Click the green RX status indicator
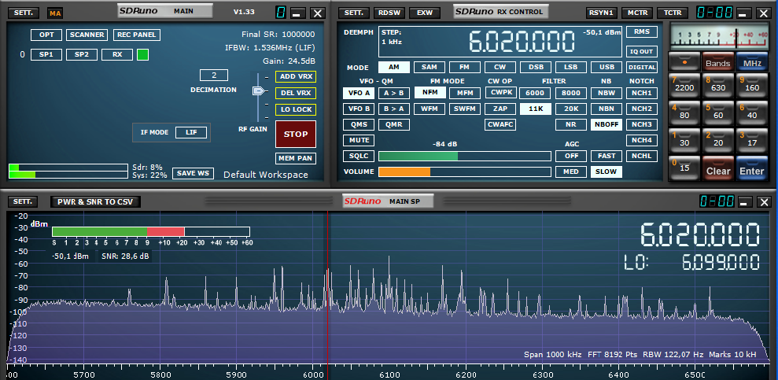This screenshot has width=778, height=380. point(143,54)
